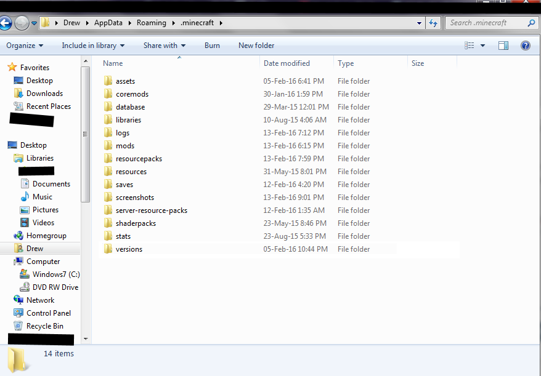The height and width of the screenshot is (376, 541).
Task: Click .minecraft in the address breadcrumb
Action: click(x=197, y=23)
